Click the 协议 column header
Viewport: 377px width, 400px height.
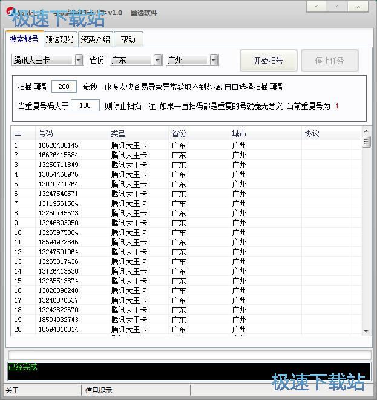[x=326, y=133]
